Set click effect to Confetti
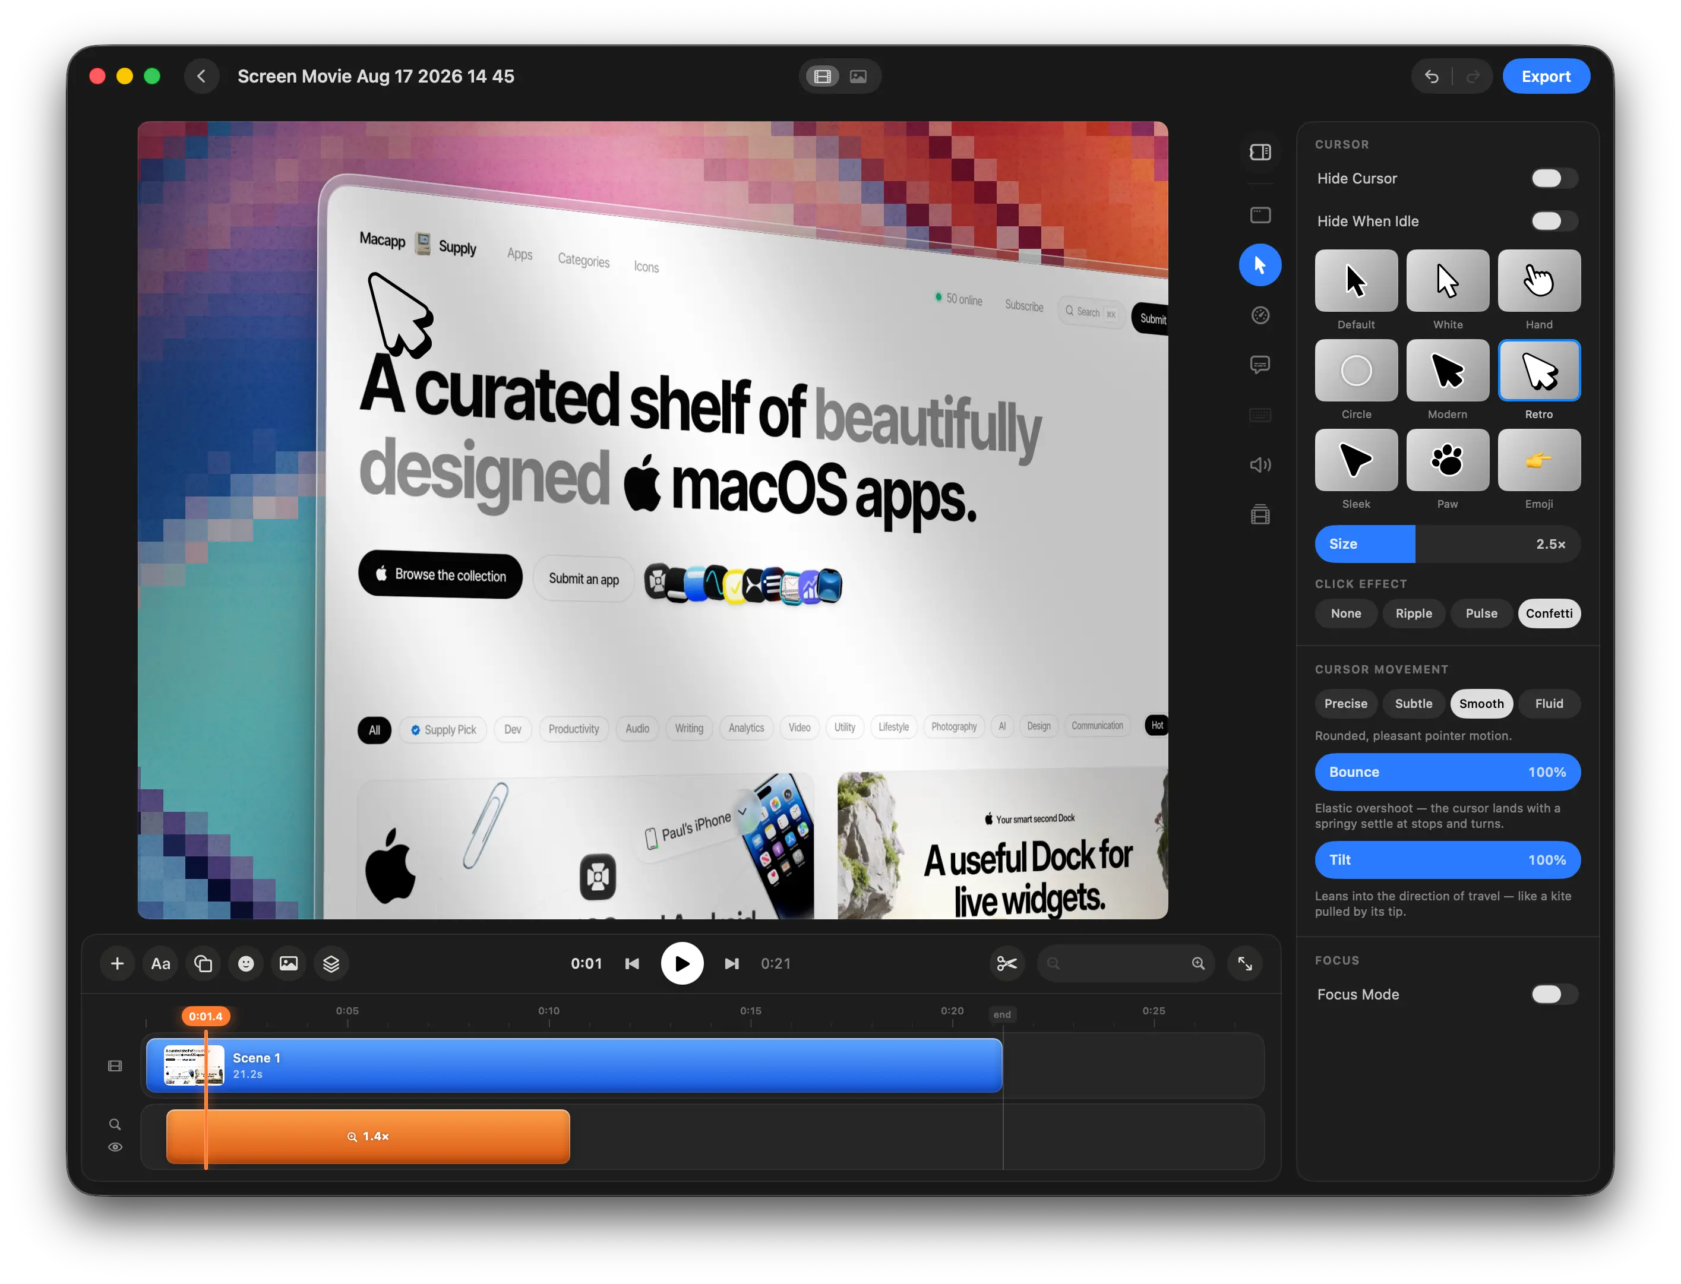 click(x=1550, y=613)
